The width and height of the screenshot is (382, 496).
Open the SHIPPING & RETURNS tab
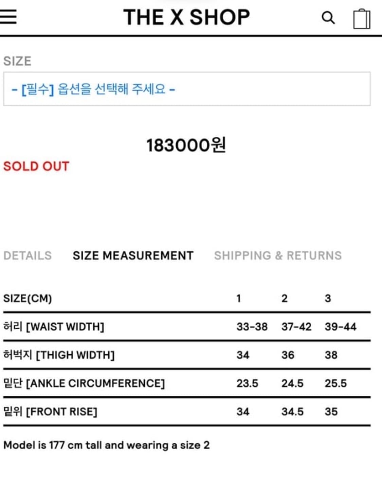tap(278, 255)
